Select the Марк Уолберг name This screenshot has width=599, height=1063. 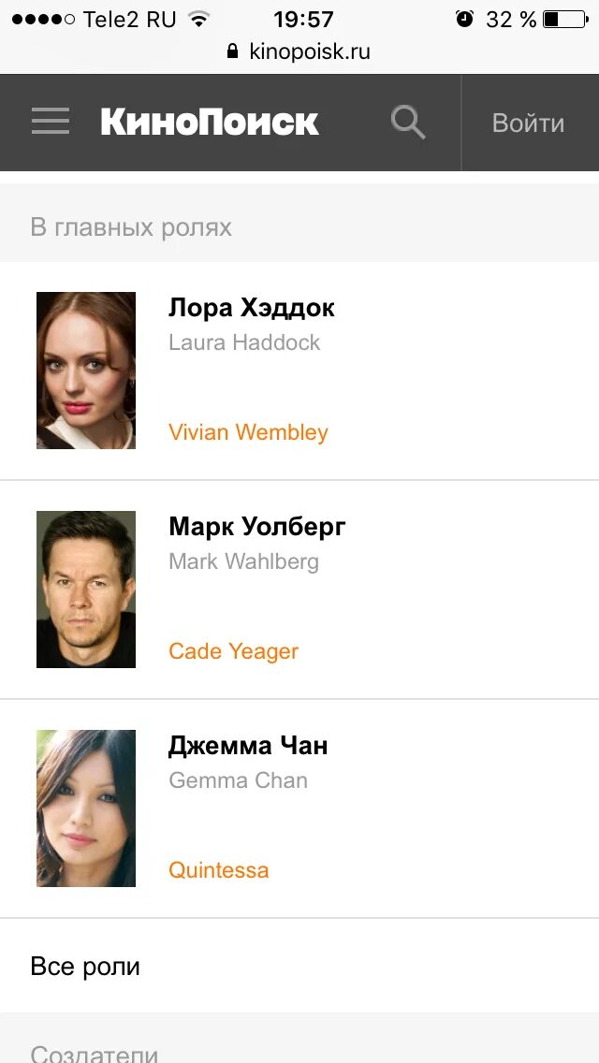pos(257,527)
